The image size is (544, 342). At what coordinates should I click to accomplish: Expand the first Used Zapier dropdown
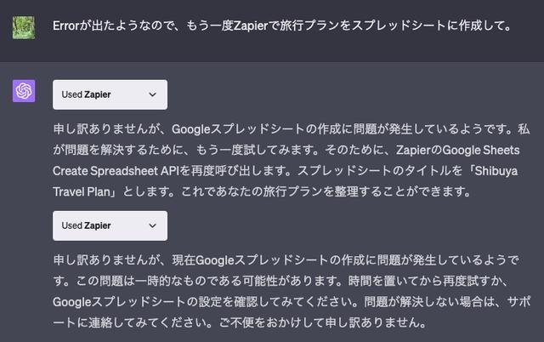point(110,94)
